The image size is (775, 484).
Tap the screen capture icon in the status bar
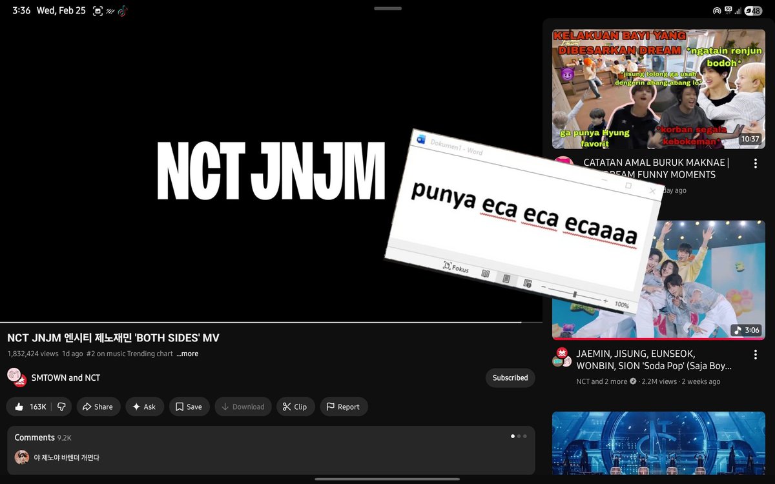[x=97, y=10]
